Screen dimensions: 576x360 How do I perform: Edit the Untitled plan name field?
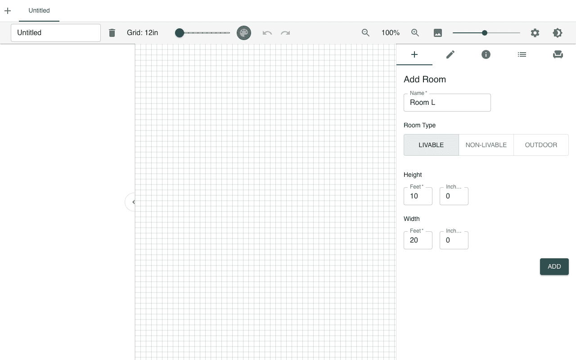pos(56,33)
